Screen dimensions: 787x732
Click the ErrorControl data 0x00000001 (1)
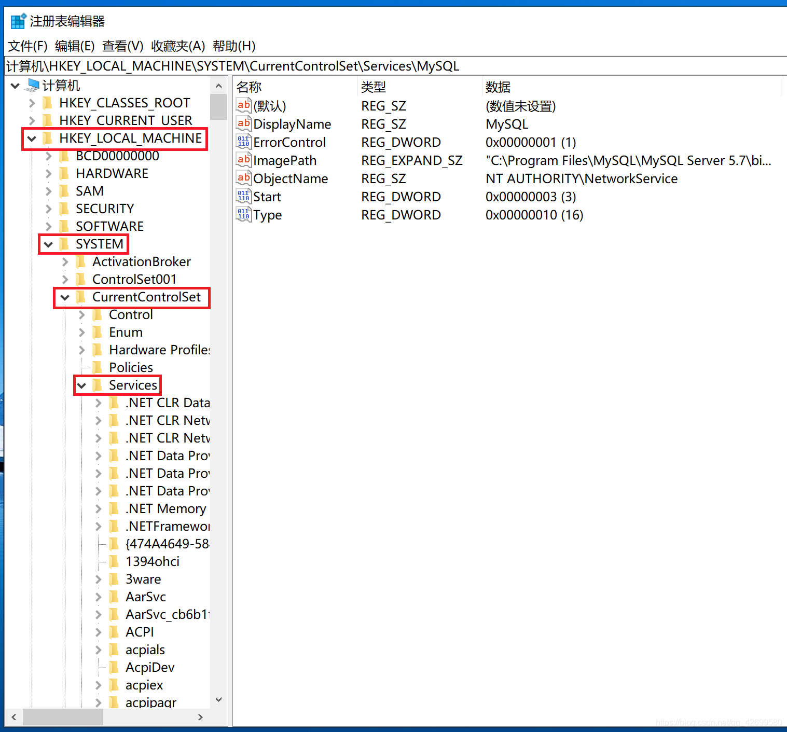pyautogui.click(x=531, y=142)
